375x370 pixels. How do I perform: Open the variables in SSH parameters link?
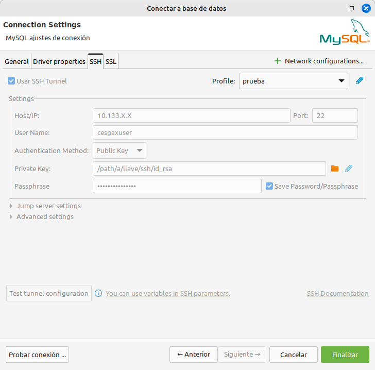pyautogui.click(x=168, y=293)
